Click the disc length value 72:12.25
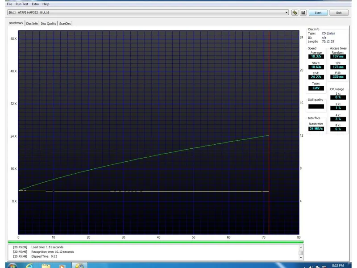This screenshot has width=357, height=268. pos(328,42)
